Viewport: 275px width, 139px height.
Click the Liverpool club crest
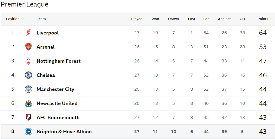[x=28, y=33]
